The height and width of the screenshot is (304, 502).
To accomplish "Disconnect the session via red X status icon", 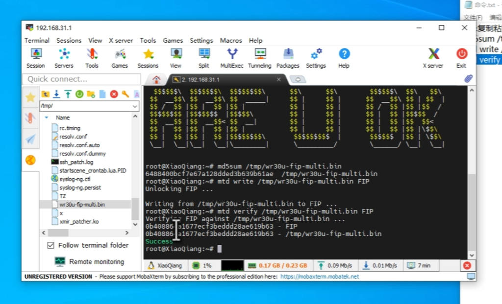I will (466, 265).
